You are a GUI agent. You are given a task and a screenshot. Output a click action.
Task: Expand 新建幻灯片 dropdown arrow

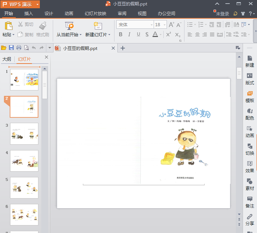pos(109,35)
